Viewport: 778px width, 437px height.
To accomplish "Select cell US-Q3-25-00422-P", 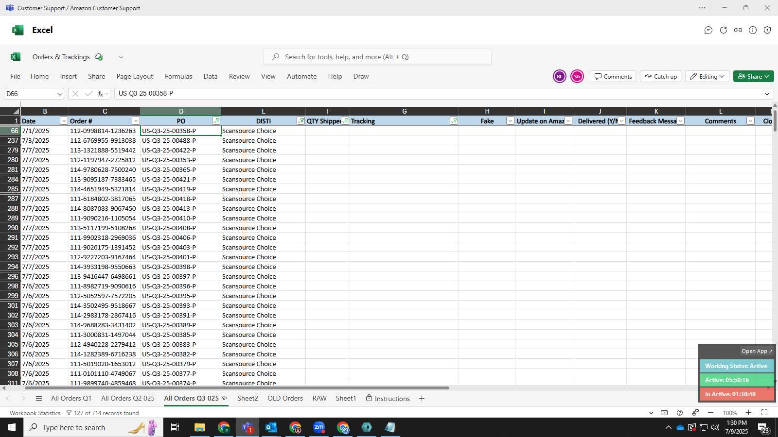I will pos(181,150).
